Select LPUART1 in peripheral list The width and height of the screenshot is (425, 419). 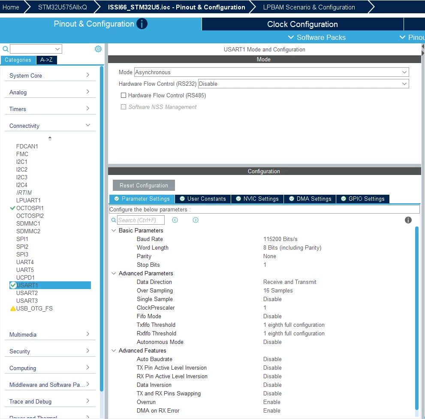click(x=28, y=200)
